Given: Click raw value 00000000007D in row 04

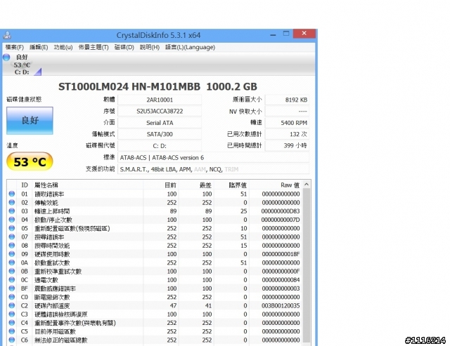Looking at the screenshot, I should tap(281, 220).
